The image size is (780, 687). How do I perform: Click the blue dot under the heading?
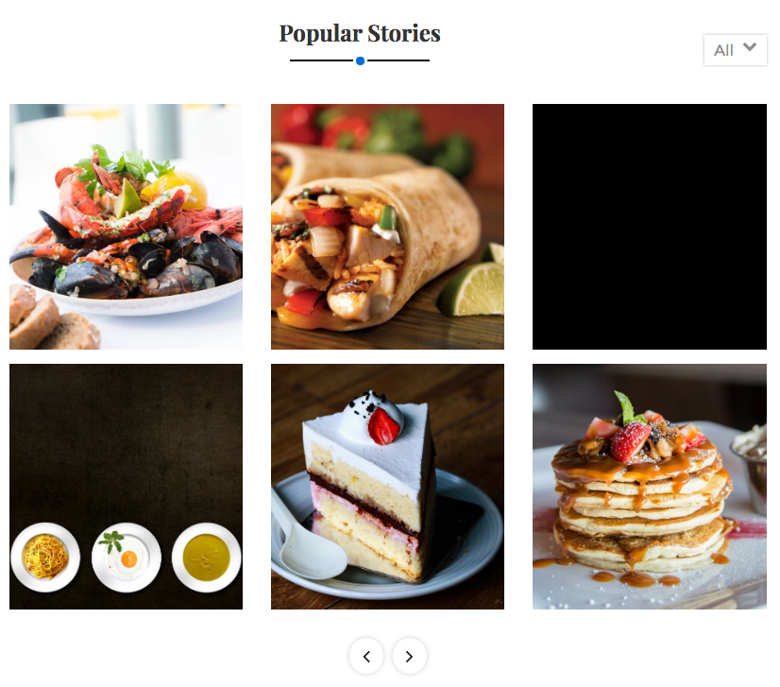pyautogui.click(x=360, y=60)
